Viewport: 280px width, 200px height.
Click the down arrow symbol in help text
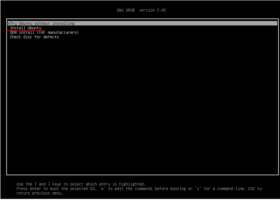49,184
